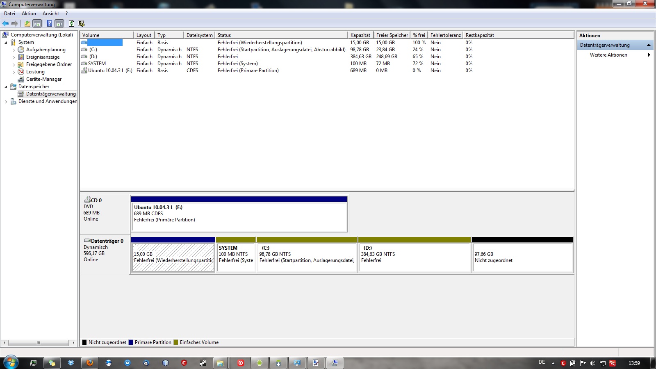Expand the Aufgabenplanung tree node

pos(14,50)
